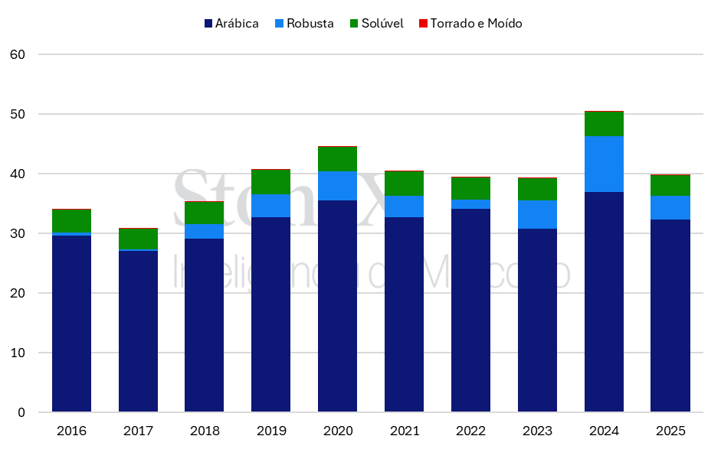721x449 pixels.
Task: Click the 2022 x-axis label
Action: coord(471,431)
